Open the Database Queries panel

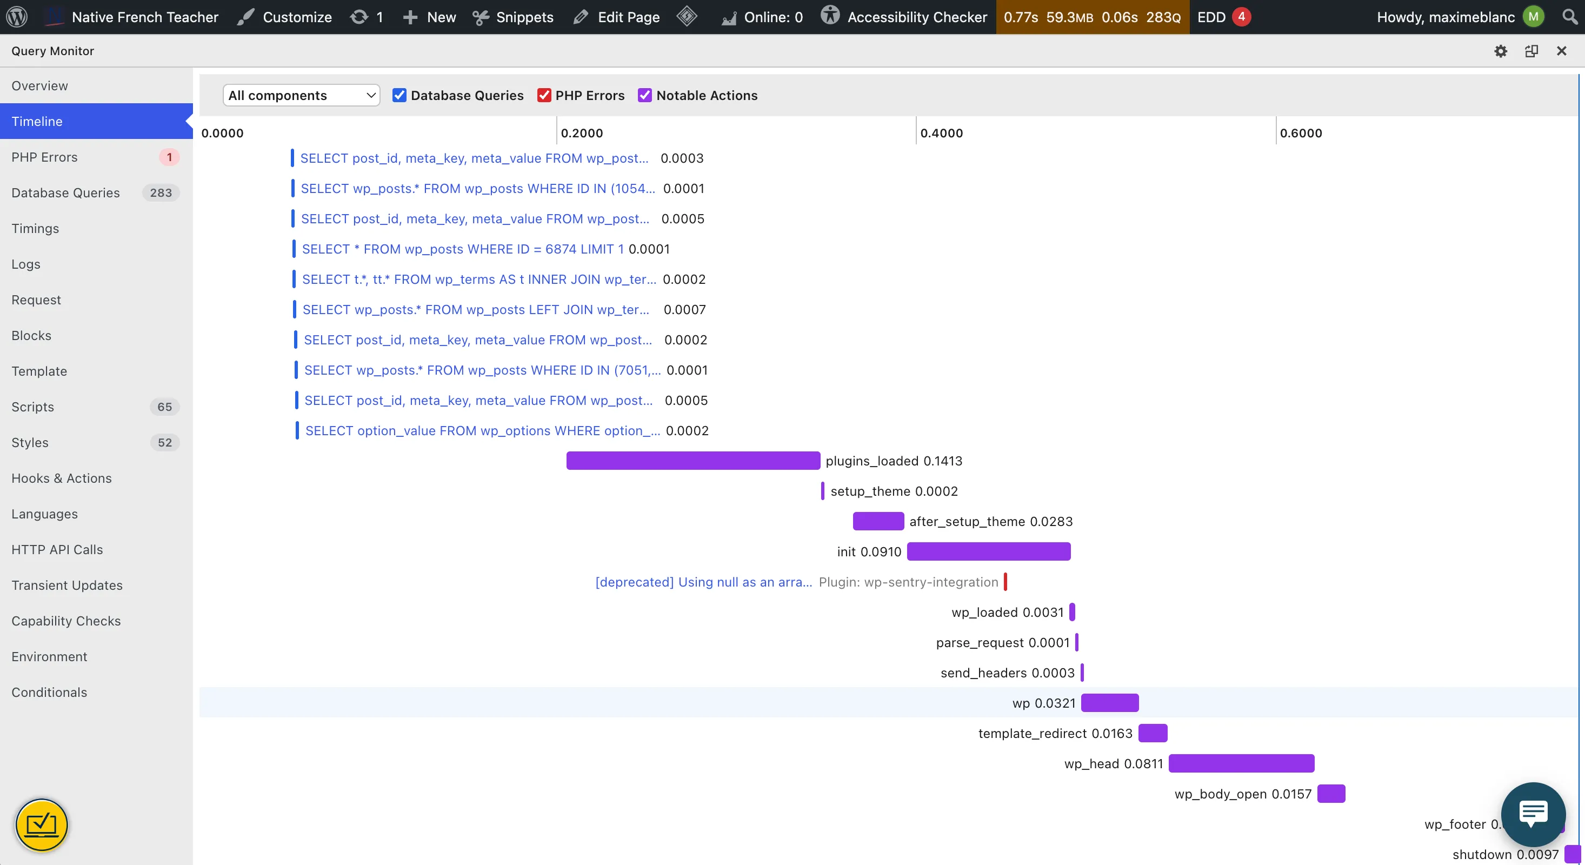(97, 192)
